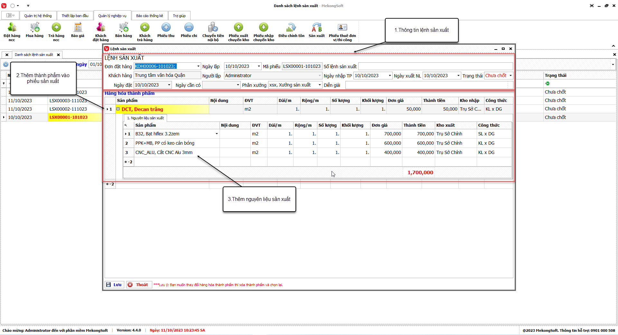Screen dimensions: 618x335
Task: Select the Thiết lập ban đầu tab
Action: 75,16
